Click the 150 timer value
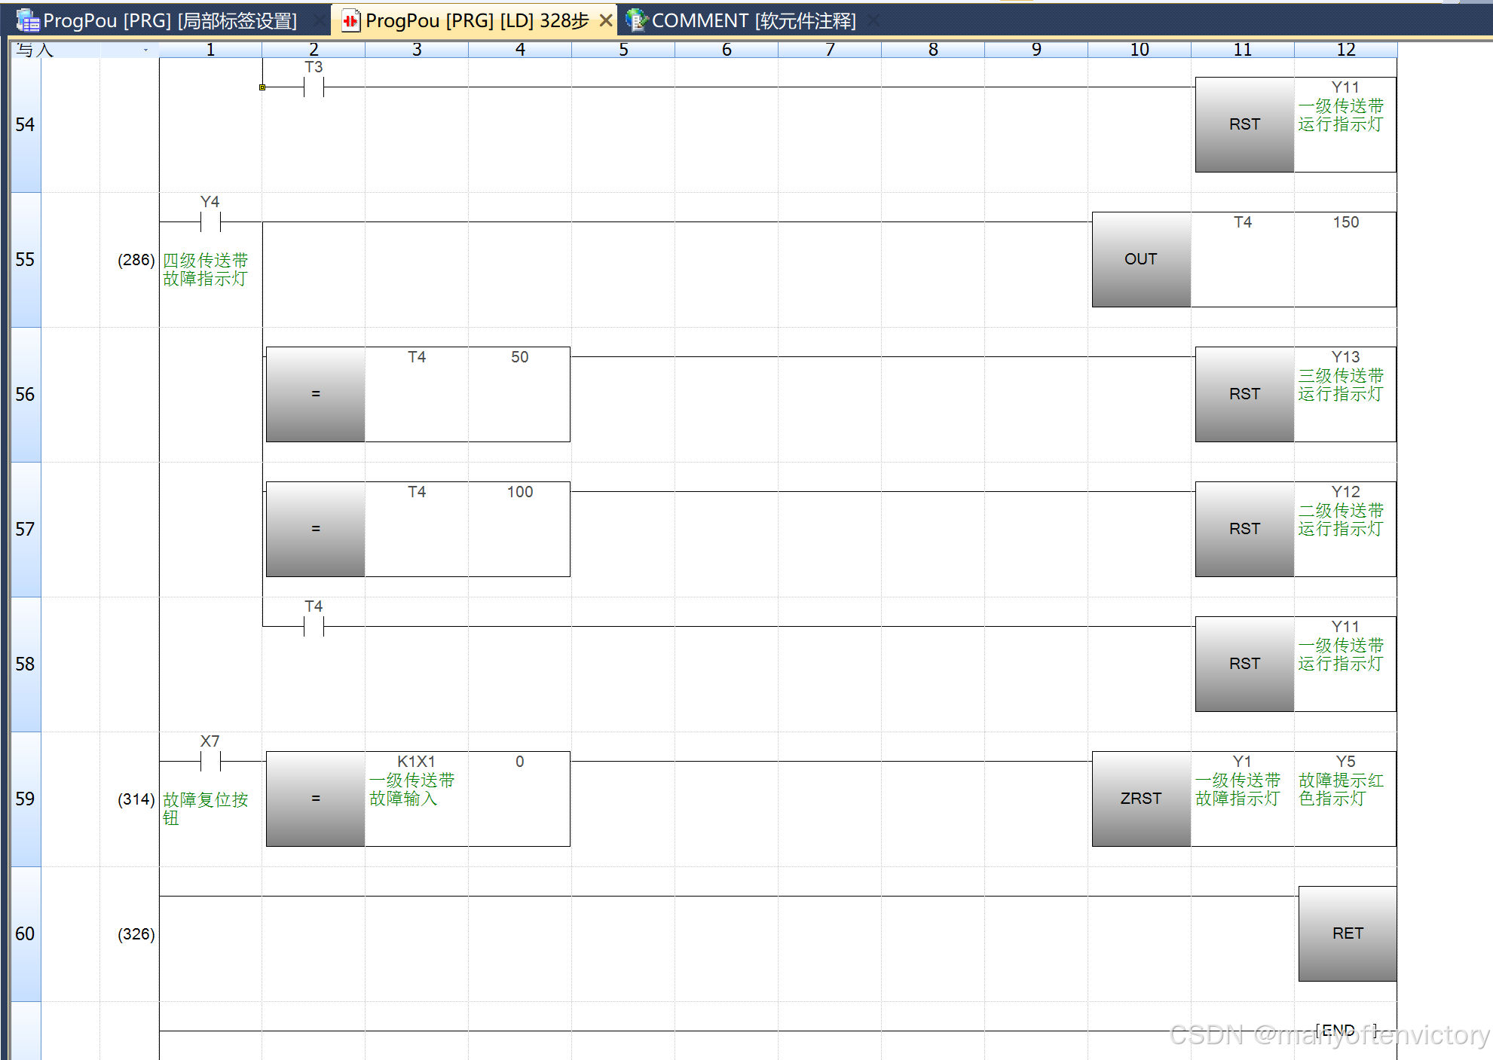The image size is (1493, 1060). (x=1346, y=222)
